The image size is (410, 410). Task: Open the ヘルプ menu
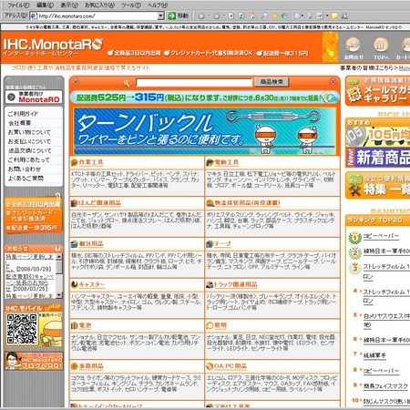tap(158, 5)
